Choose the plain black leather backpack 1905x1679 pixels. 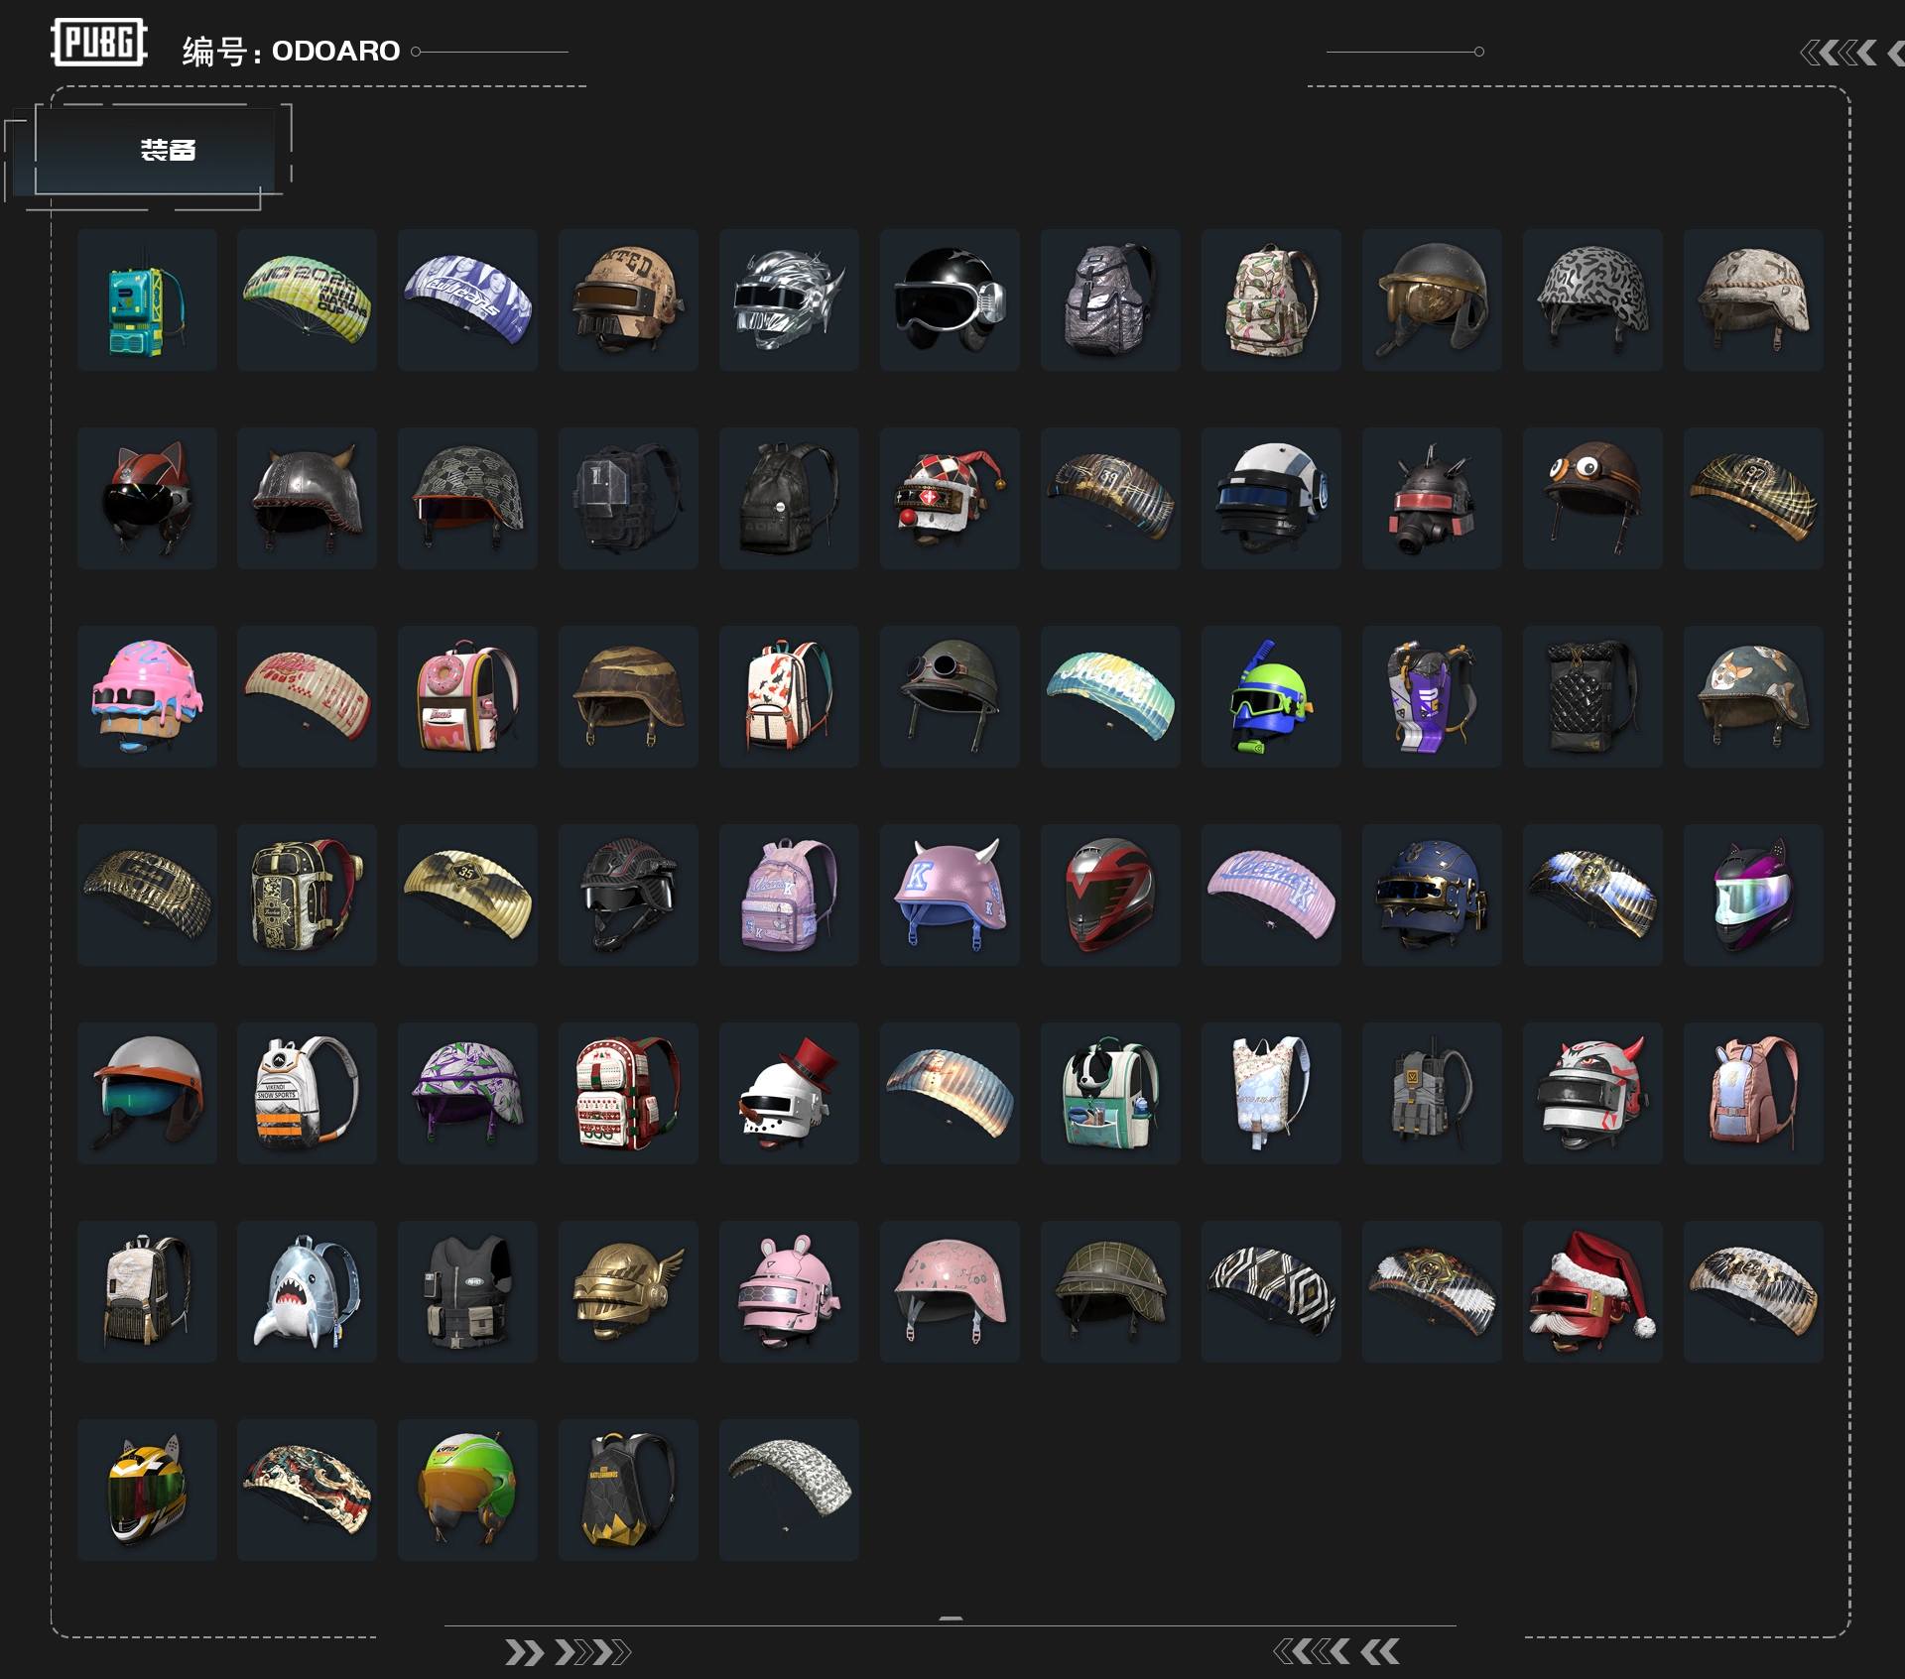pos(790,498)
